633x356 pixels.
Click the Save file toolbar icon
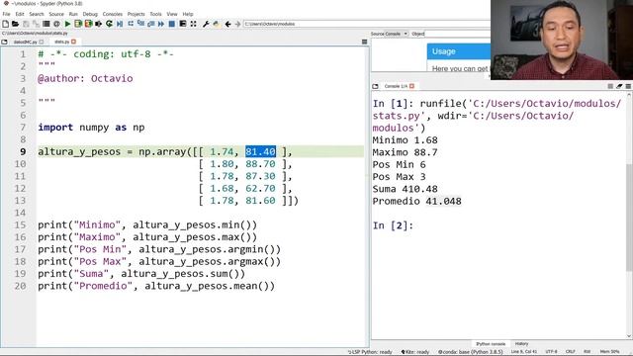26,24
